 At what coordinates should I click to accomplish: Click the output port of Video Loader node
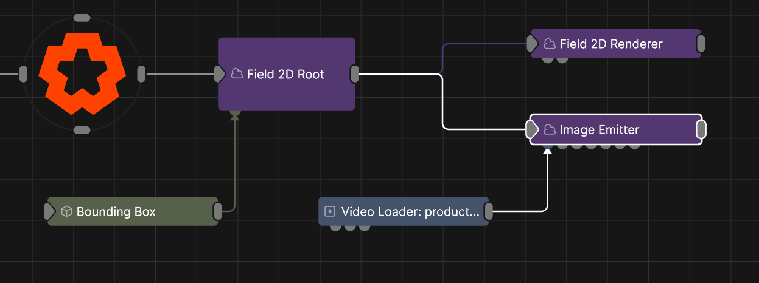click(488, 211)
